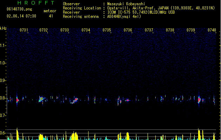Click the curved meteor echo after 0733

(74, 101)
